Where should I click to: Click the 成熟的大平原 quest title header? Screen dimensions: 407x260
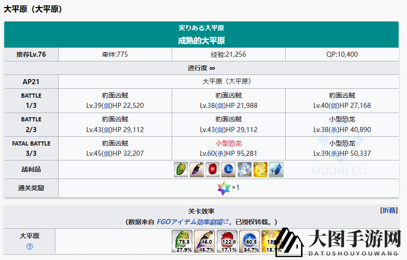click(201, 40)
